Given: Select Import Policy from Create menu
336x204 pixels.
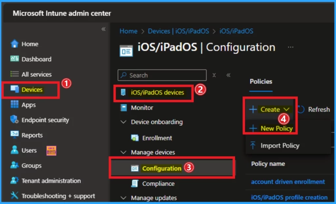Looking at the screenshot, I should pos(275,146).
